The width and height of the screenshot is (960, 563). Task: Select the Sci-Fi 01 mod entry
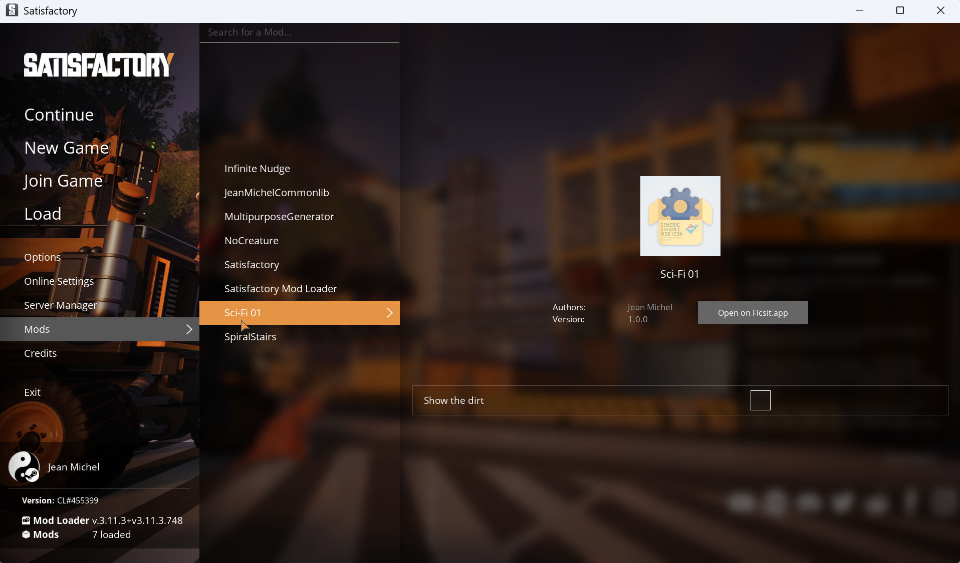tap(300, 313)
